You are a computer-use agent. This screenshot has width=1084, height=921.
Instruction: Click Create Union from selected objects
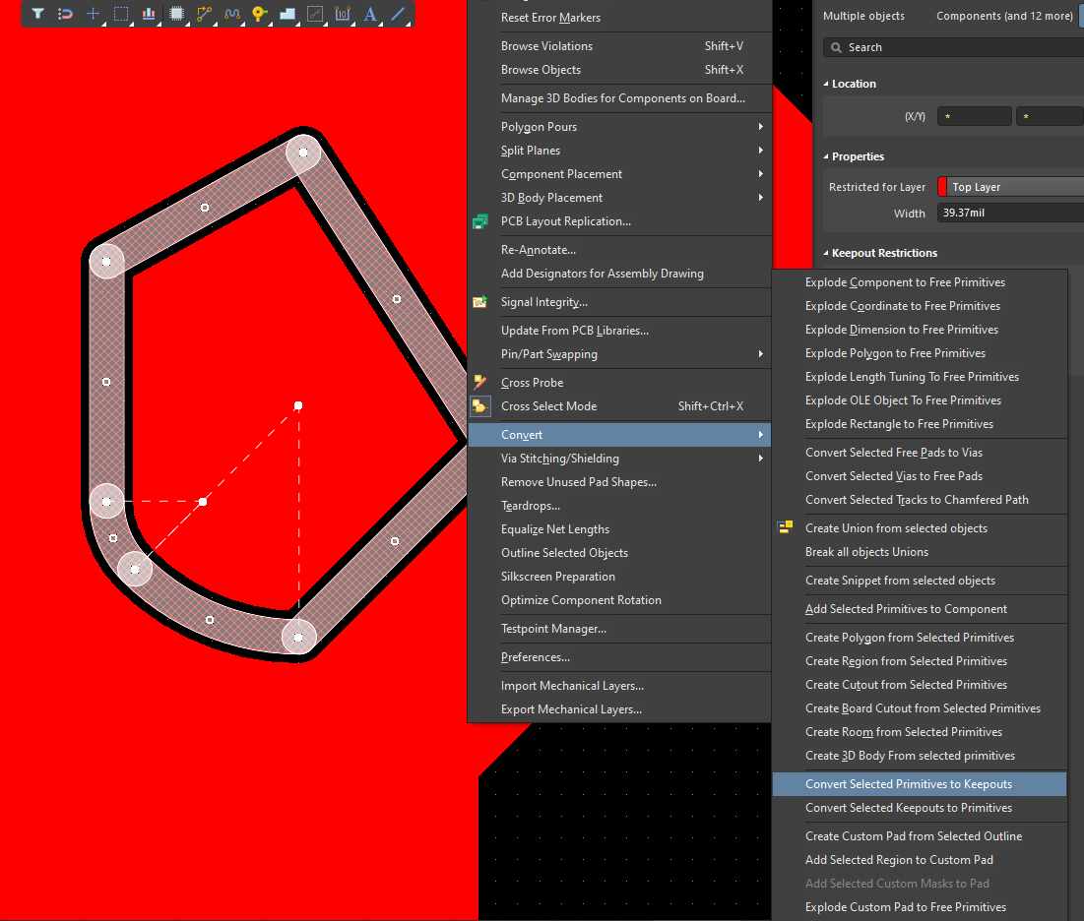tap(896, 528)
